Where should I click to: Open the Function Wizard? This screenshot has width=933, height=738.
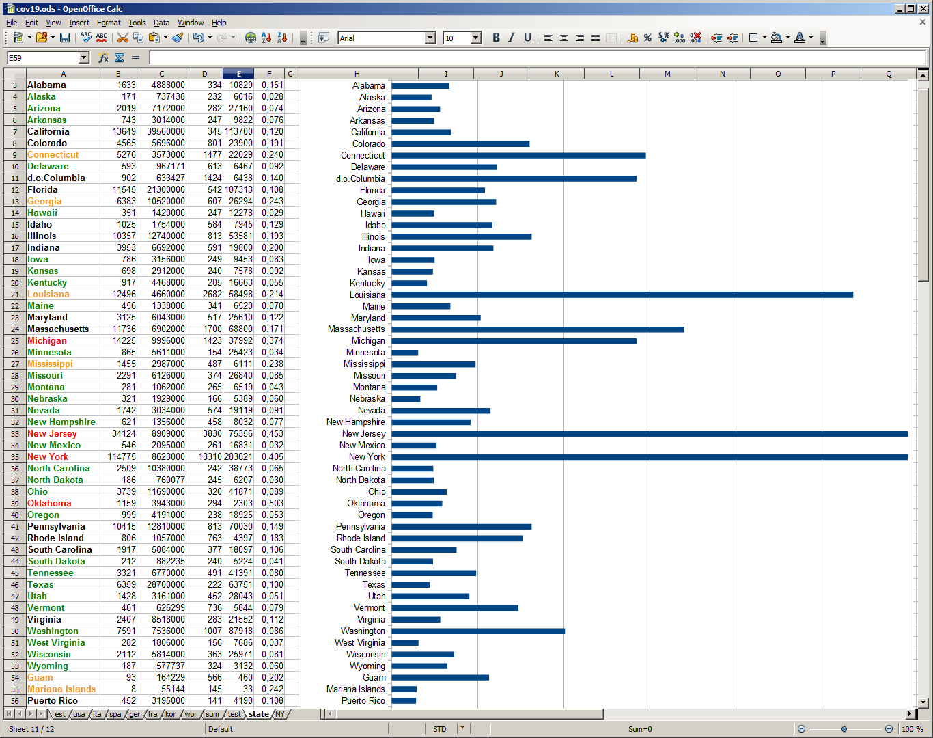click(103, 58)
